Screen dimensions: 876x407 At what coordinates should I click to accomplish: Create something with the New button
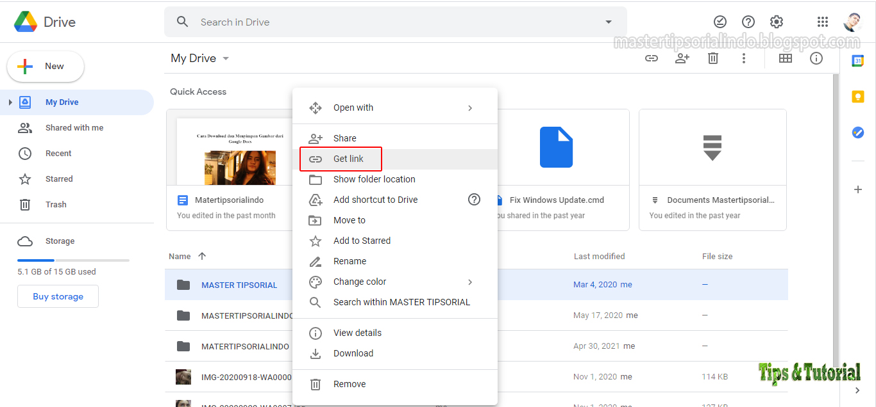pyautogui.click(x=45, y=66)
